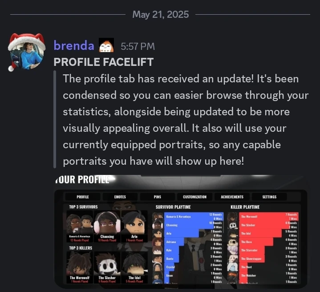Select the Chaoxing top survivor portrait
This screenshot has width=320, height=292.
[x=107, y=227]
